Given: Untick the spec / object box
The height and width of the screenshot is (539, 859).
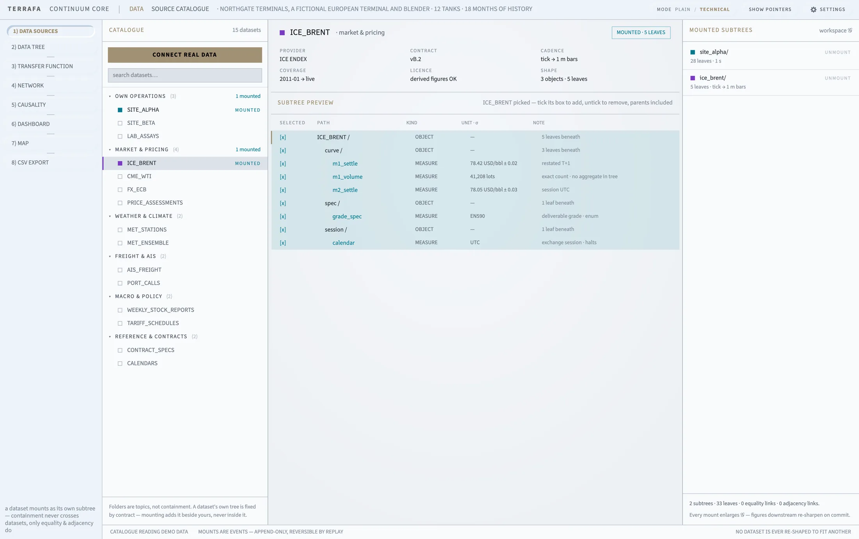Looking at the screenshot, I should click(283, 204).
